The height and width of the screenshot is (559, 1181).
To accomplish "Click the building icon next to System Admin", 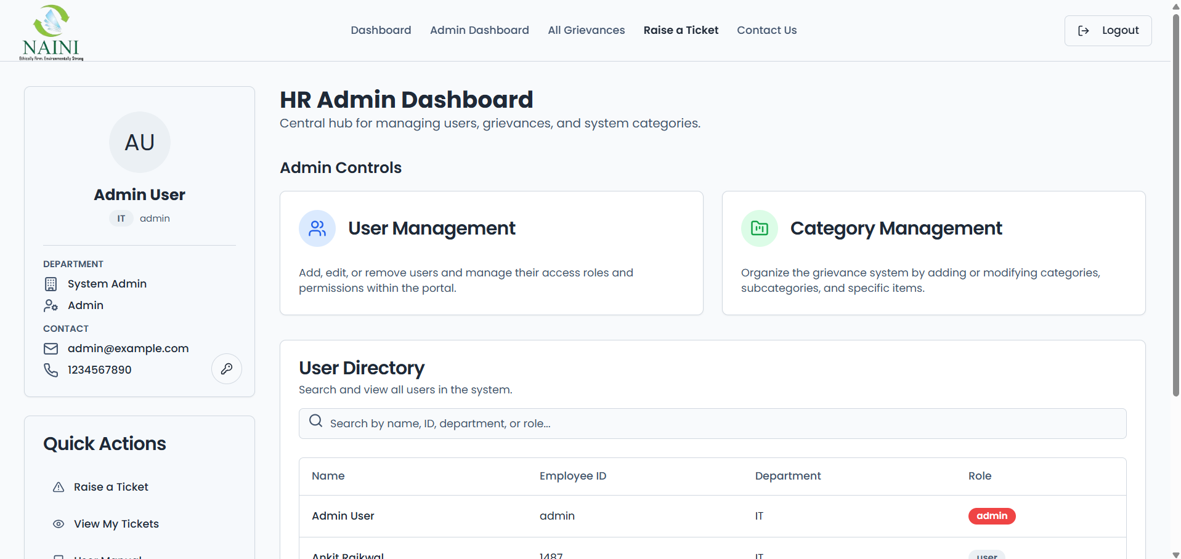I will [x=51, y=284].
